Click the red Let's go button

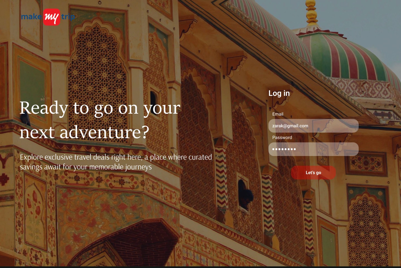pyautogui.click(x=313, y=173)
